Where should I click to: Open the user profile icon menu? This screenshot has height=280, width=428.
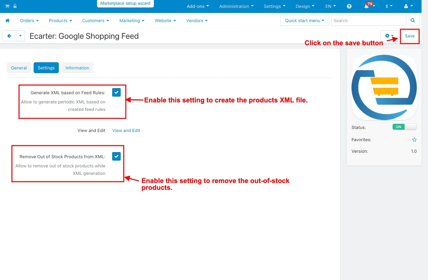point(408,6)
